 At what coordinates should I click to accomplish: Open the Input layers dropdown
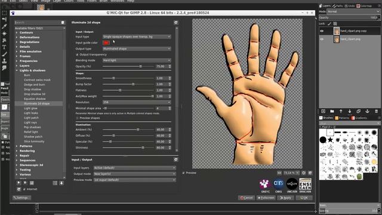click(x=135, y=168)
